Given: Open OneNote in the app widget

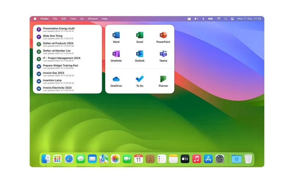Looking at the screenshot, I should click(x=116, y=56).
